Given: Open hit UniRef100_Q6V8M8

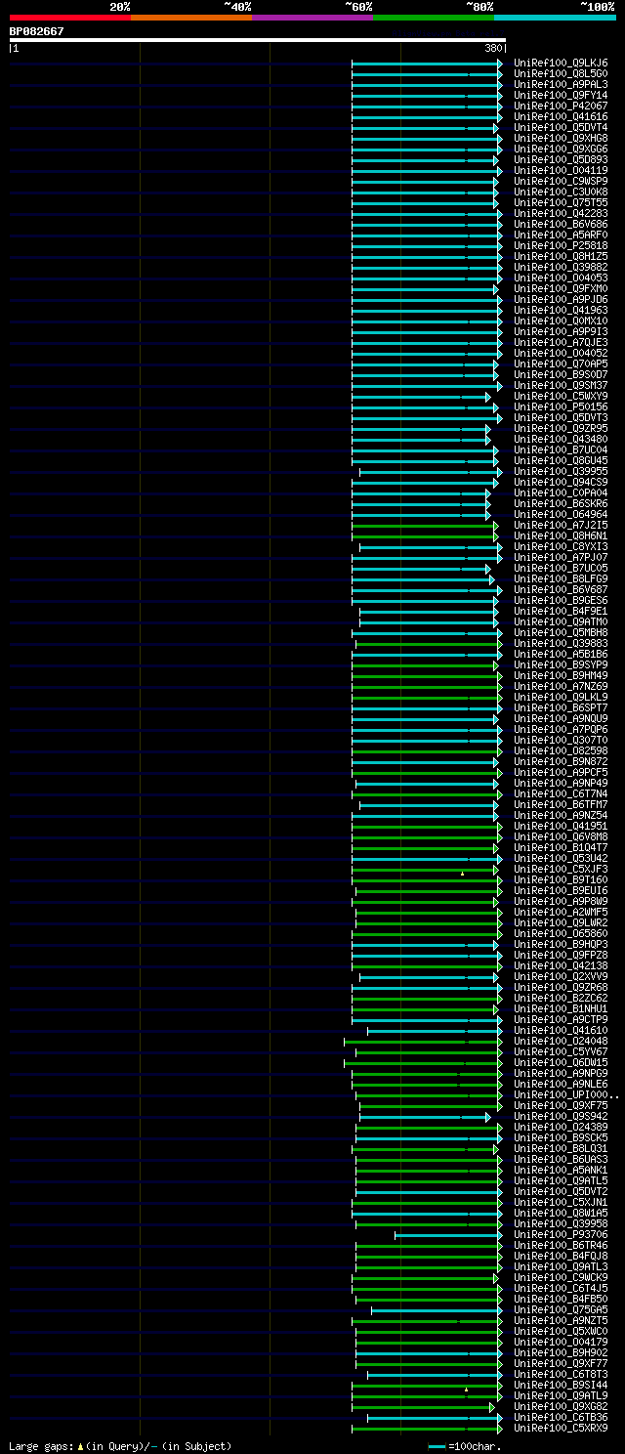Looking at the screenshot, I should (561, 837).
